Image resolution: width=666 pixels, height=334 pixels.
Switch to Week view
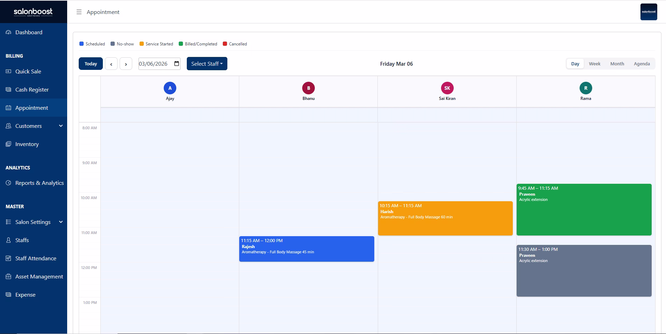click(595, 64)
